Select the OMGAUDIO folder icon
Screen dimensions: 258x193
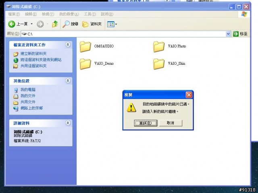(85, 47)
